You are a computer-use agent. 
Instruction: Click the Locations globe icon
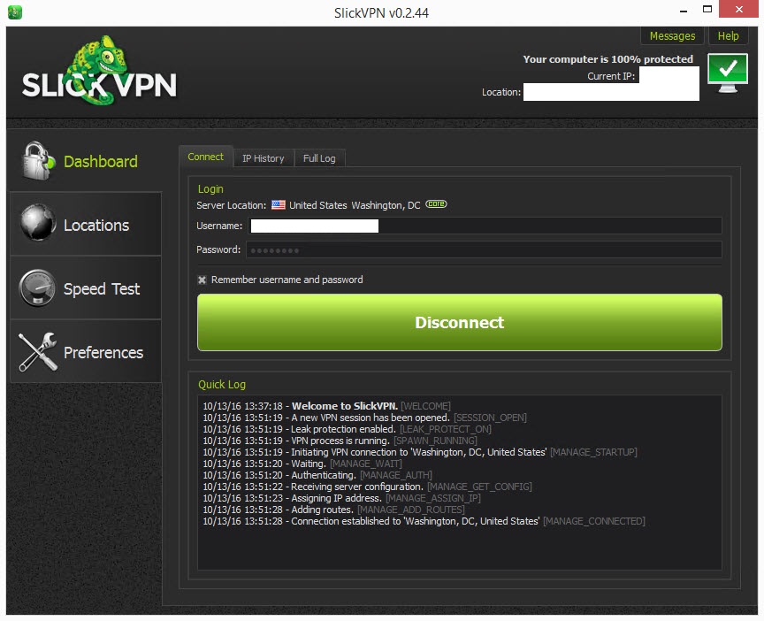38,222
